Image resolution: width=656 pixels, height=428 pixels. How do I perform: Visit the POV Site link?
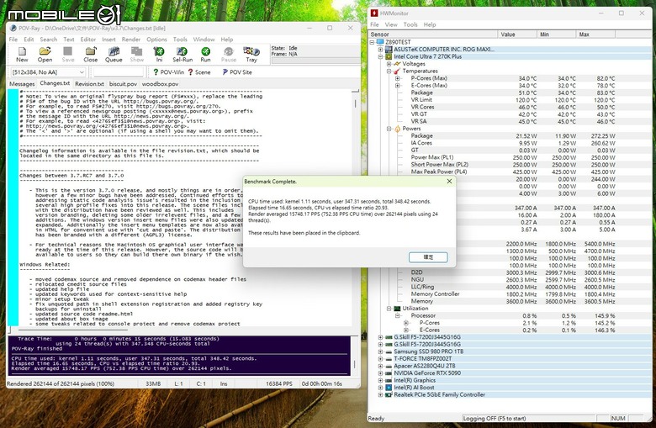click(x=237, y=72)
